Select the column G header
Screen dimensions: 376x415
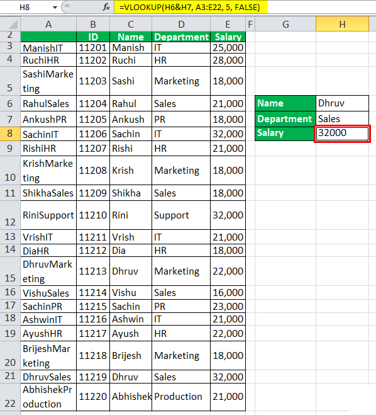[285, 25]
